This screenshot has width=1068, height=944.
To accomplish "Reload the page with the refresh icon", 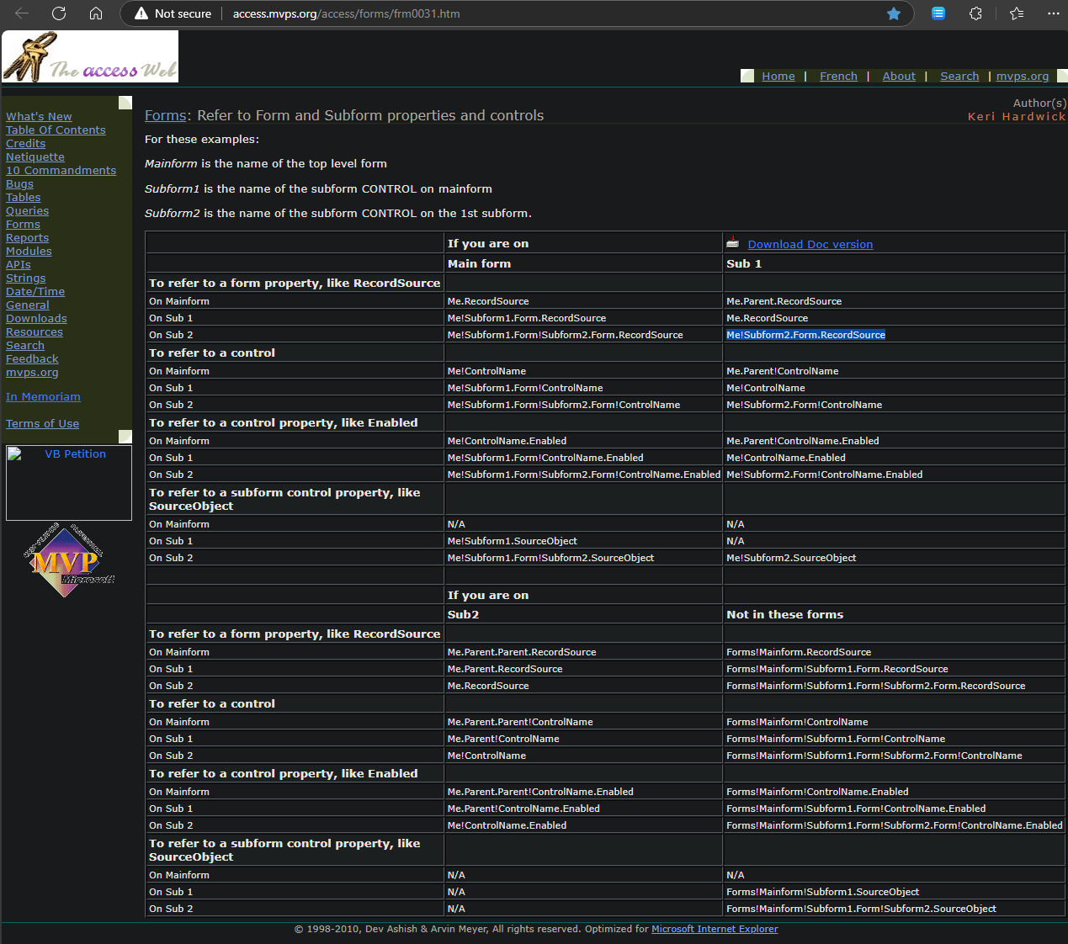I will click(x=59, y=13).
